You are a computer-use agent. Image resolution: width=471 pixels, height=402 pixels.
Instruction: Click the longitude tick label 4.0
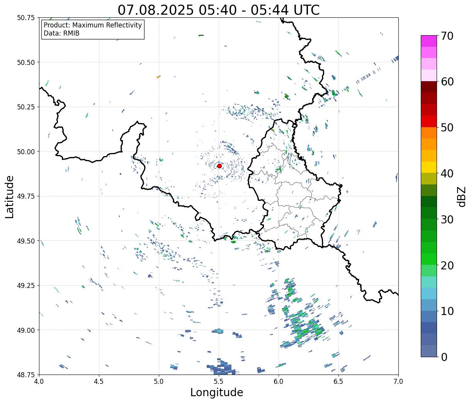pyautogui.click(x=39, y=381)
